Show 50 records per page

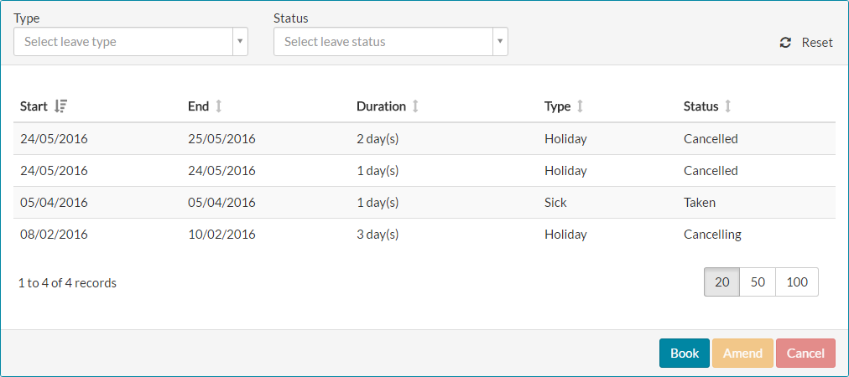click(758, 282)
